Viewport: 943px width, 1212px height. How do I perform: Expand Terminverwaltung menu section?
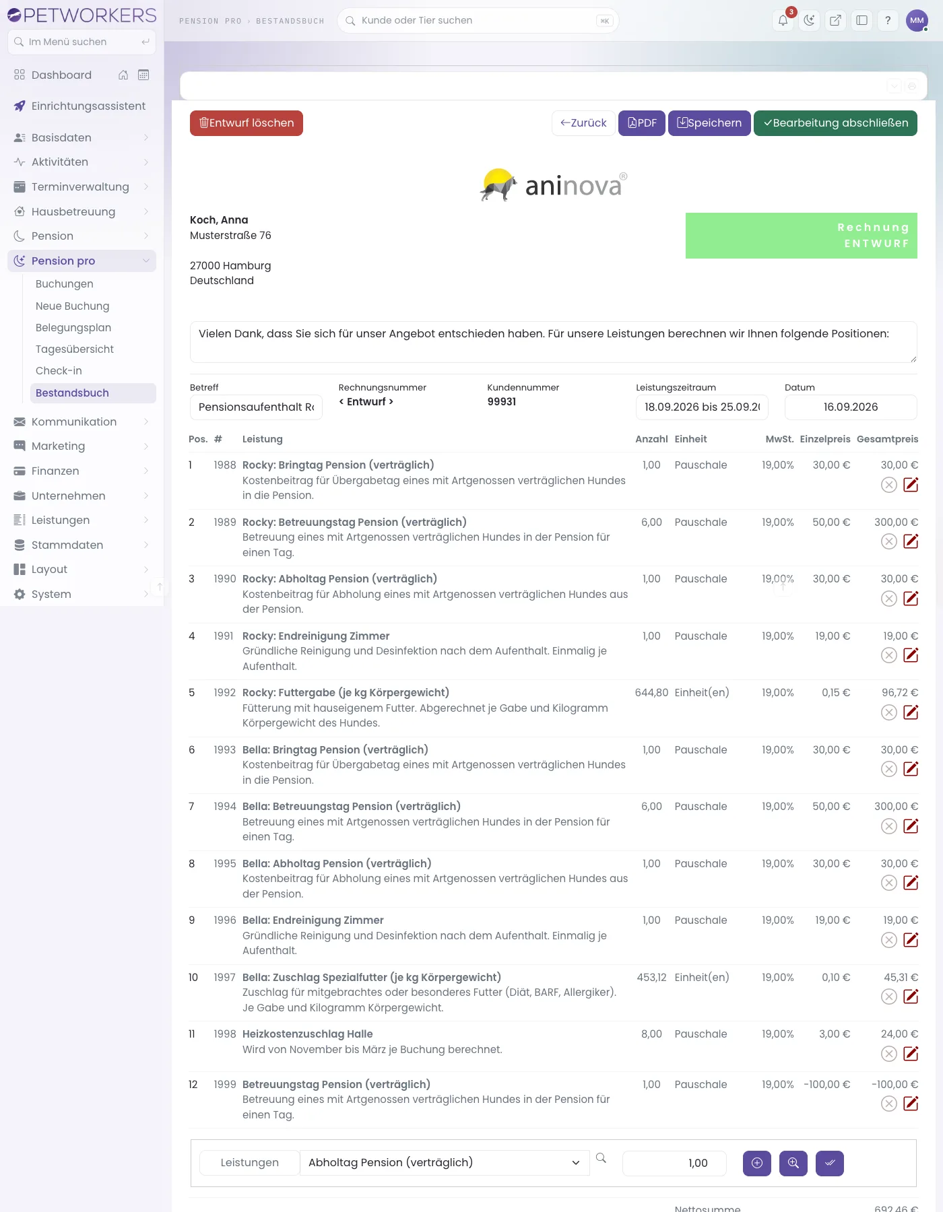point(82,187)
